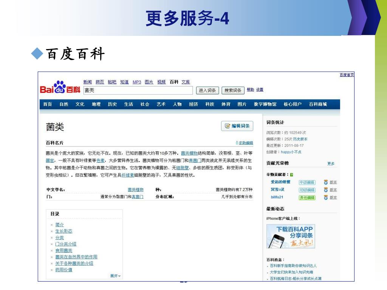The height and width of the screenshot is (290, 387).
Task: Select the 百科商城 menu item
Action: [318, 104]
